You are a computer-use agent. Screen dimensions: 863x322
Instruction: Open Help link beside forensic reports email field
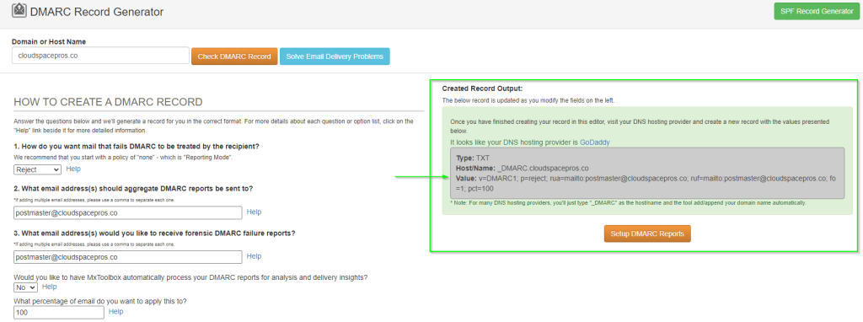pos(254,256)
